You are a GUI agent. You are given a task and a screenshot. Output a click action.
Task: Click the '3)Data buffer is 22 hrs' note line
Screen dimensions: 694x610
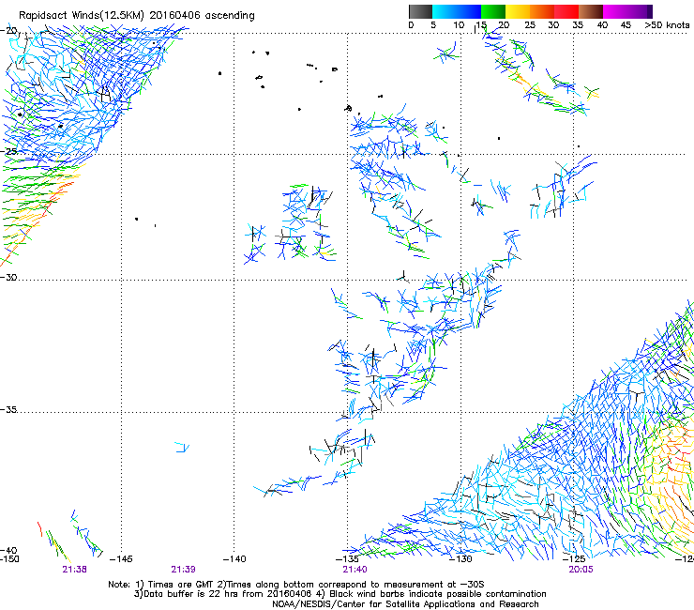tap(339, 594)
